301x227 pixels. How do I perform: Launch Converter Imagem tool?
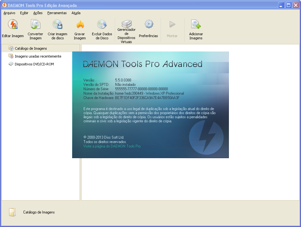35,30
